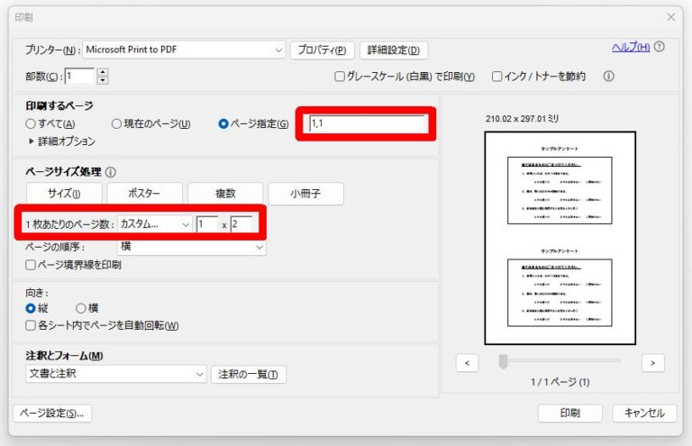Select the 小冊子 booklet tab

pyautogui.click(x=305, y=193)
